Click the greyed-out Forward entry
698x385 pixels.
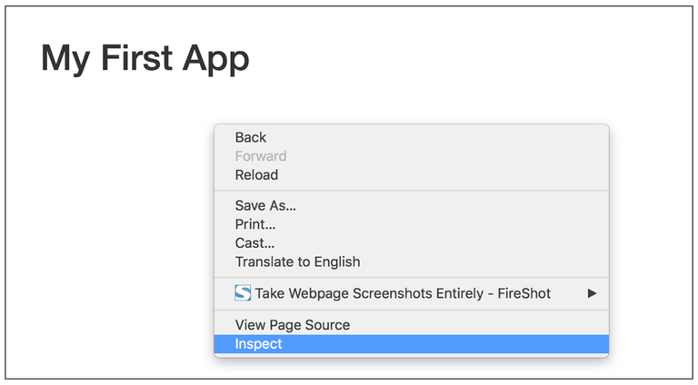[x=261, y=156]
